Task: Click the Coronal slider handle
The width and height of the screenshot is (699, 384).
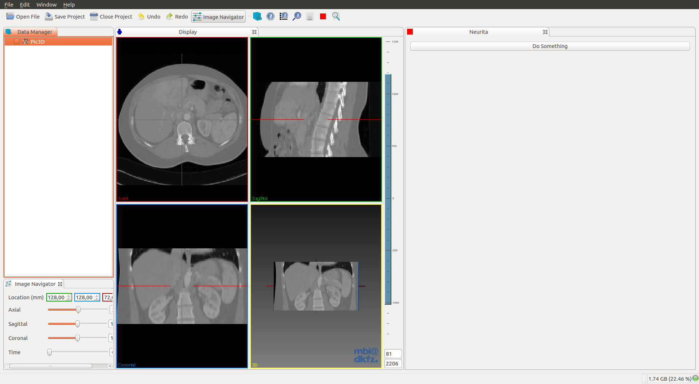Action: pyautogui.click(x=78, y=338)
